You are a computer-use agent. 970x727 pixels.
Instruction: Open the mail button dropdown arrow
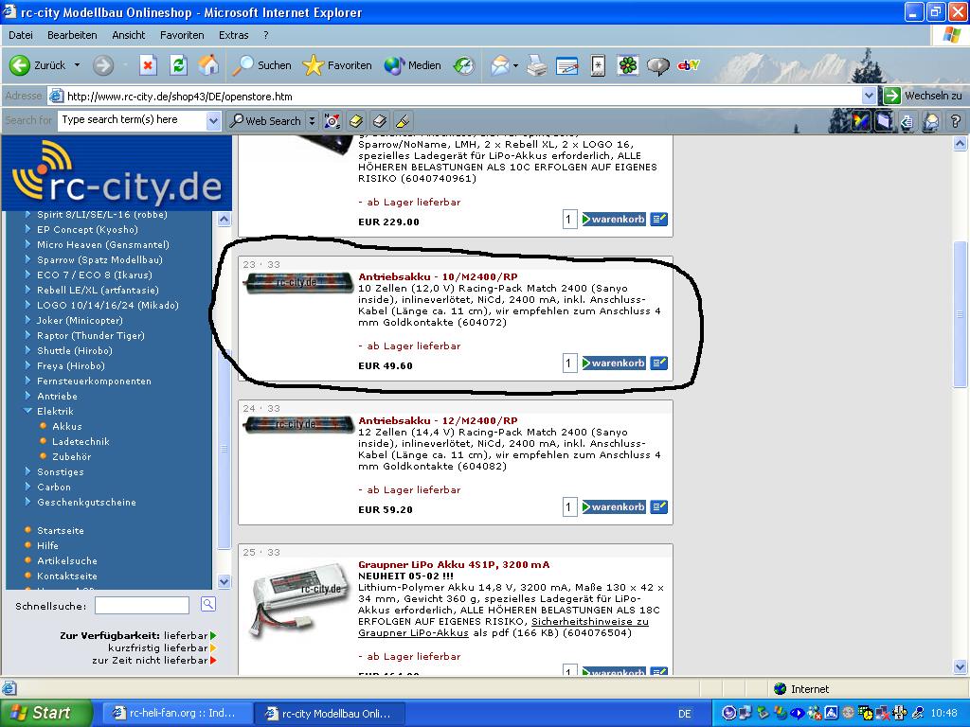tap(515, 65)
